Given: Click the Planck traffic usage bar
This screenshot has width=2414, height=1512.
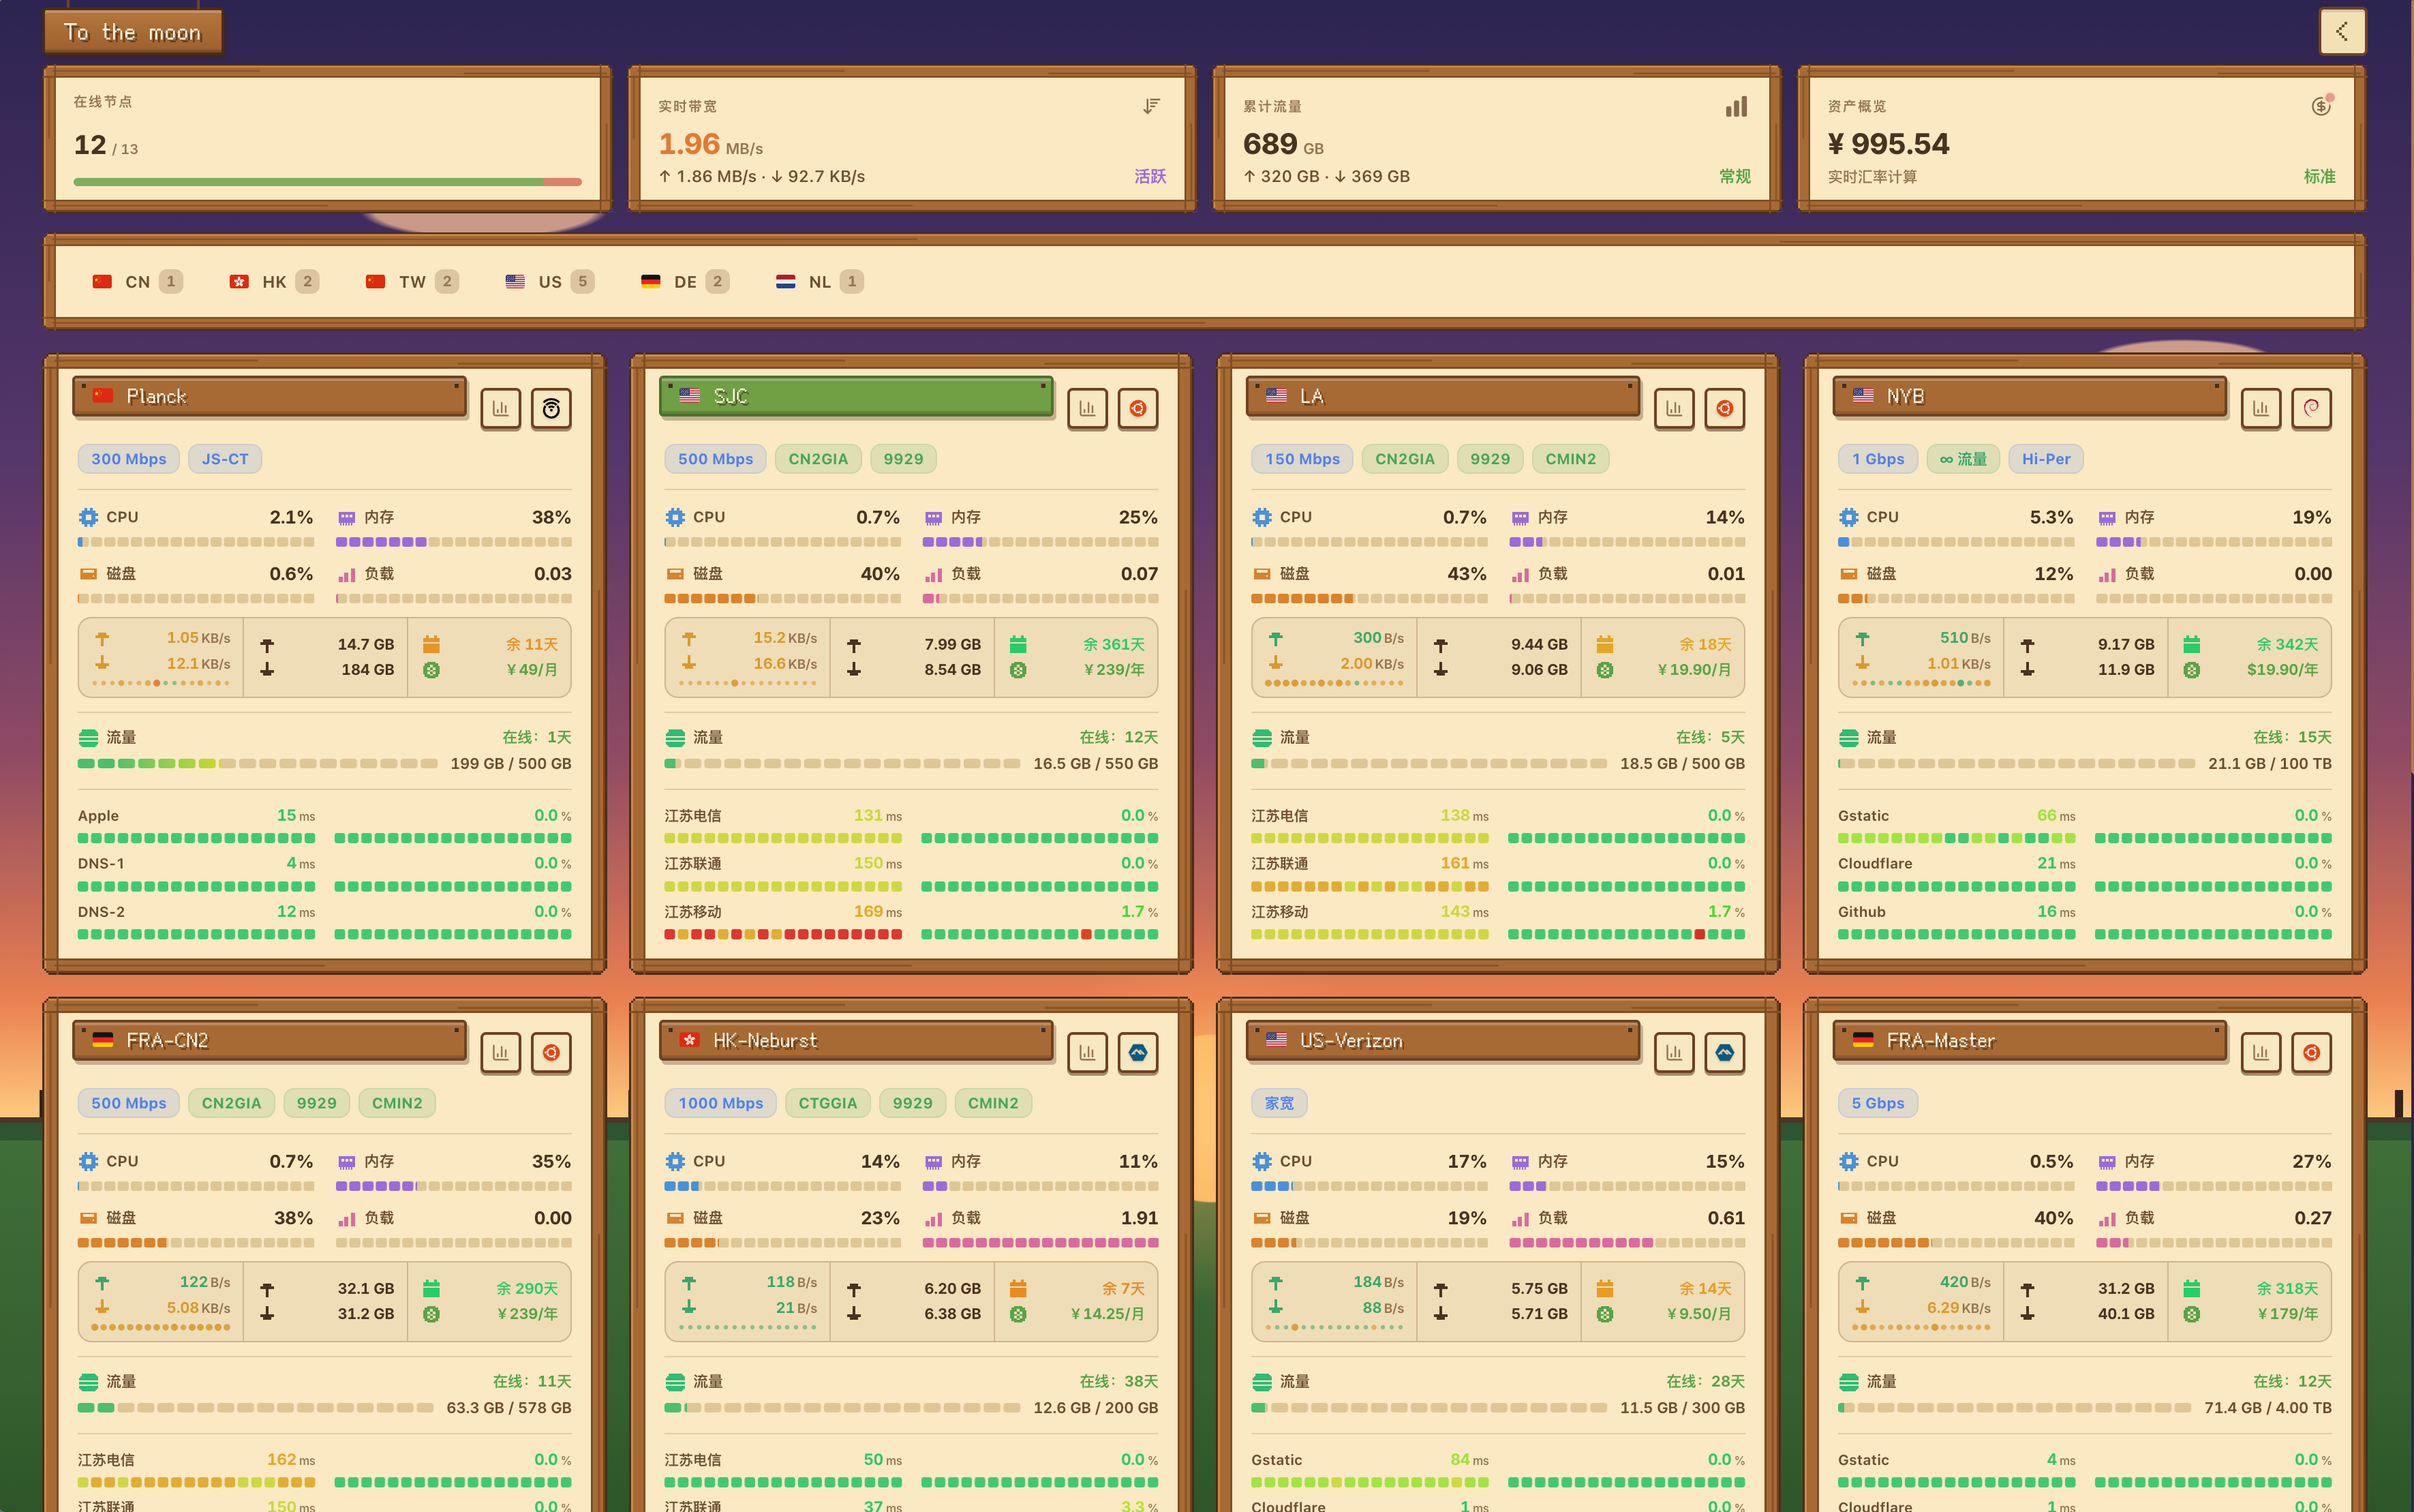Looking at the screenshot, I should [257, 764].
